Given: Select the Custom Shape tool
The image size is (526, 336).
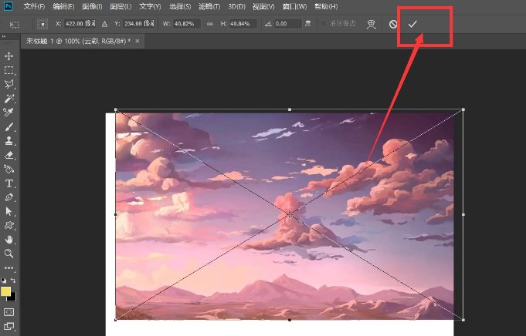Looking at the screenshot, I should [x=8, y=225].
